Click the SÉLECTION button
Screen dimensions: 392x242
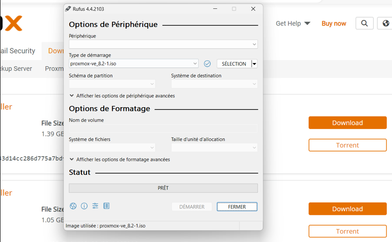click(x=234, y=63)
